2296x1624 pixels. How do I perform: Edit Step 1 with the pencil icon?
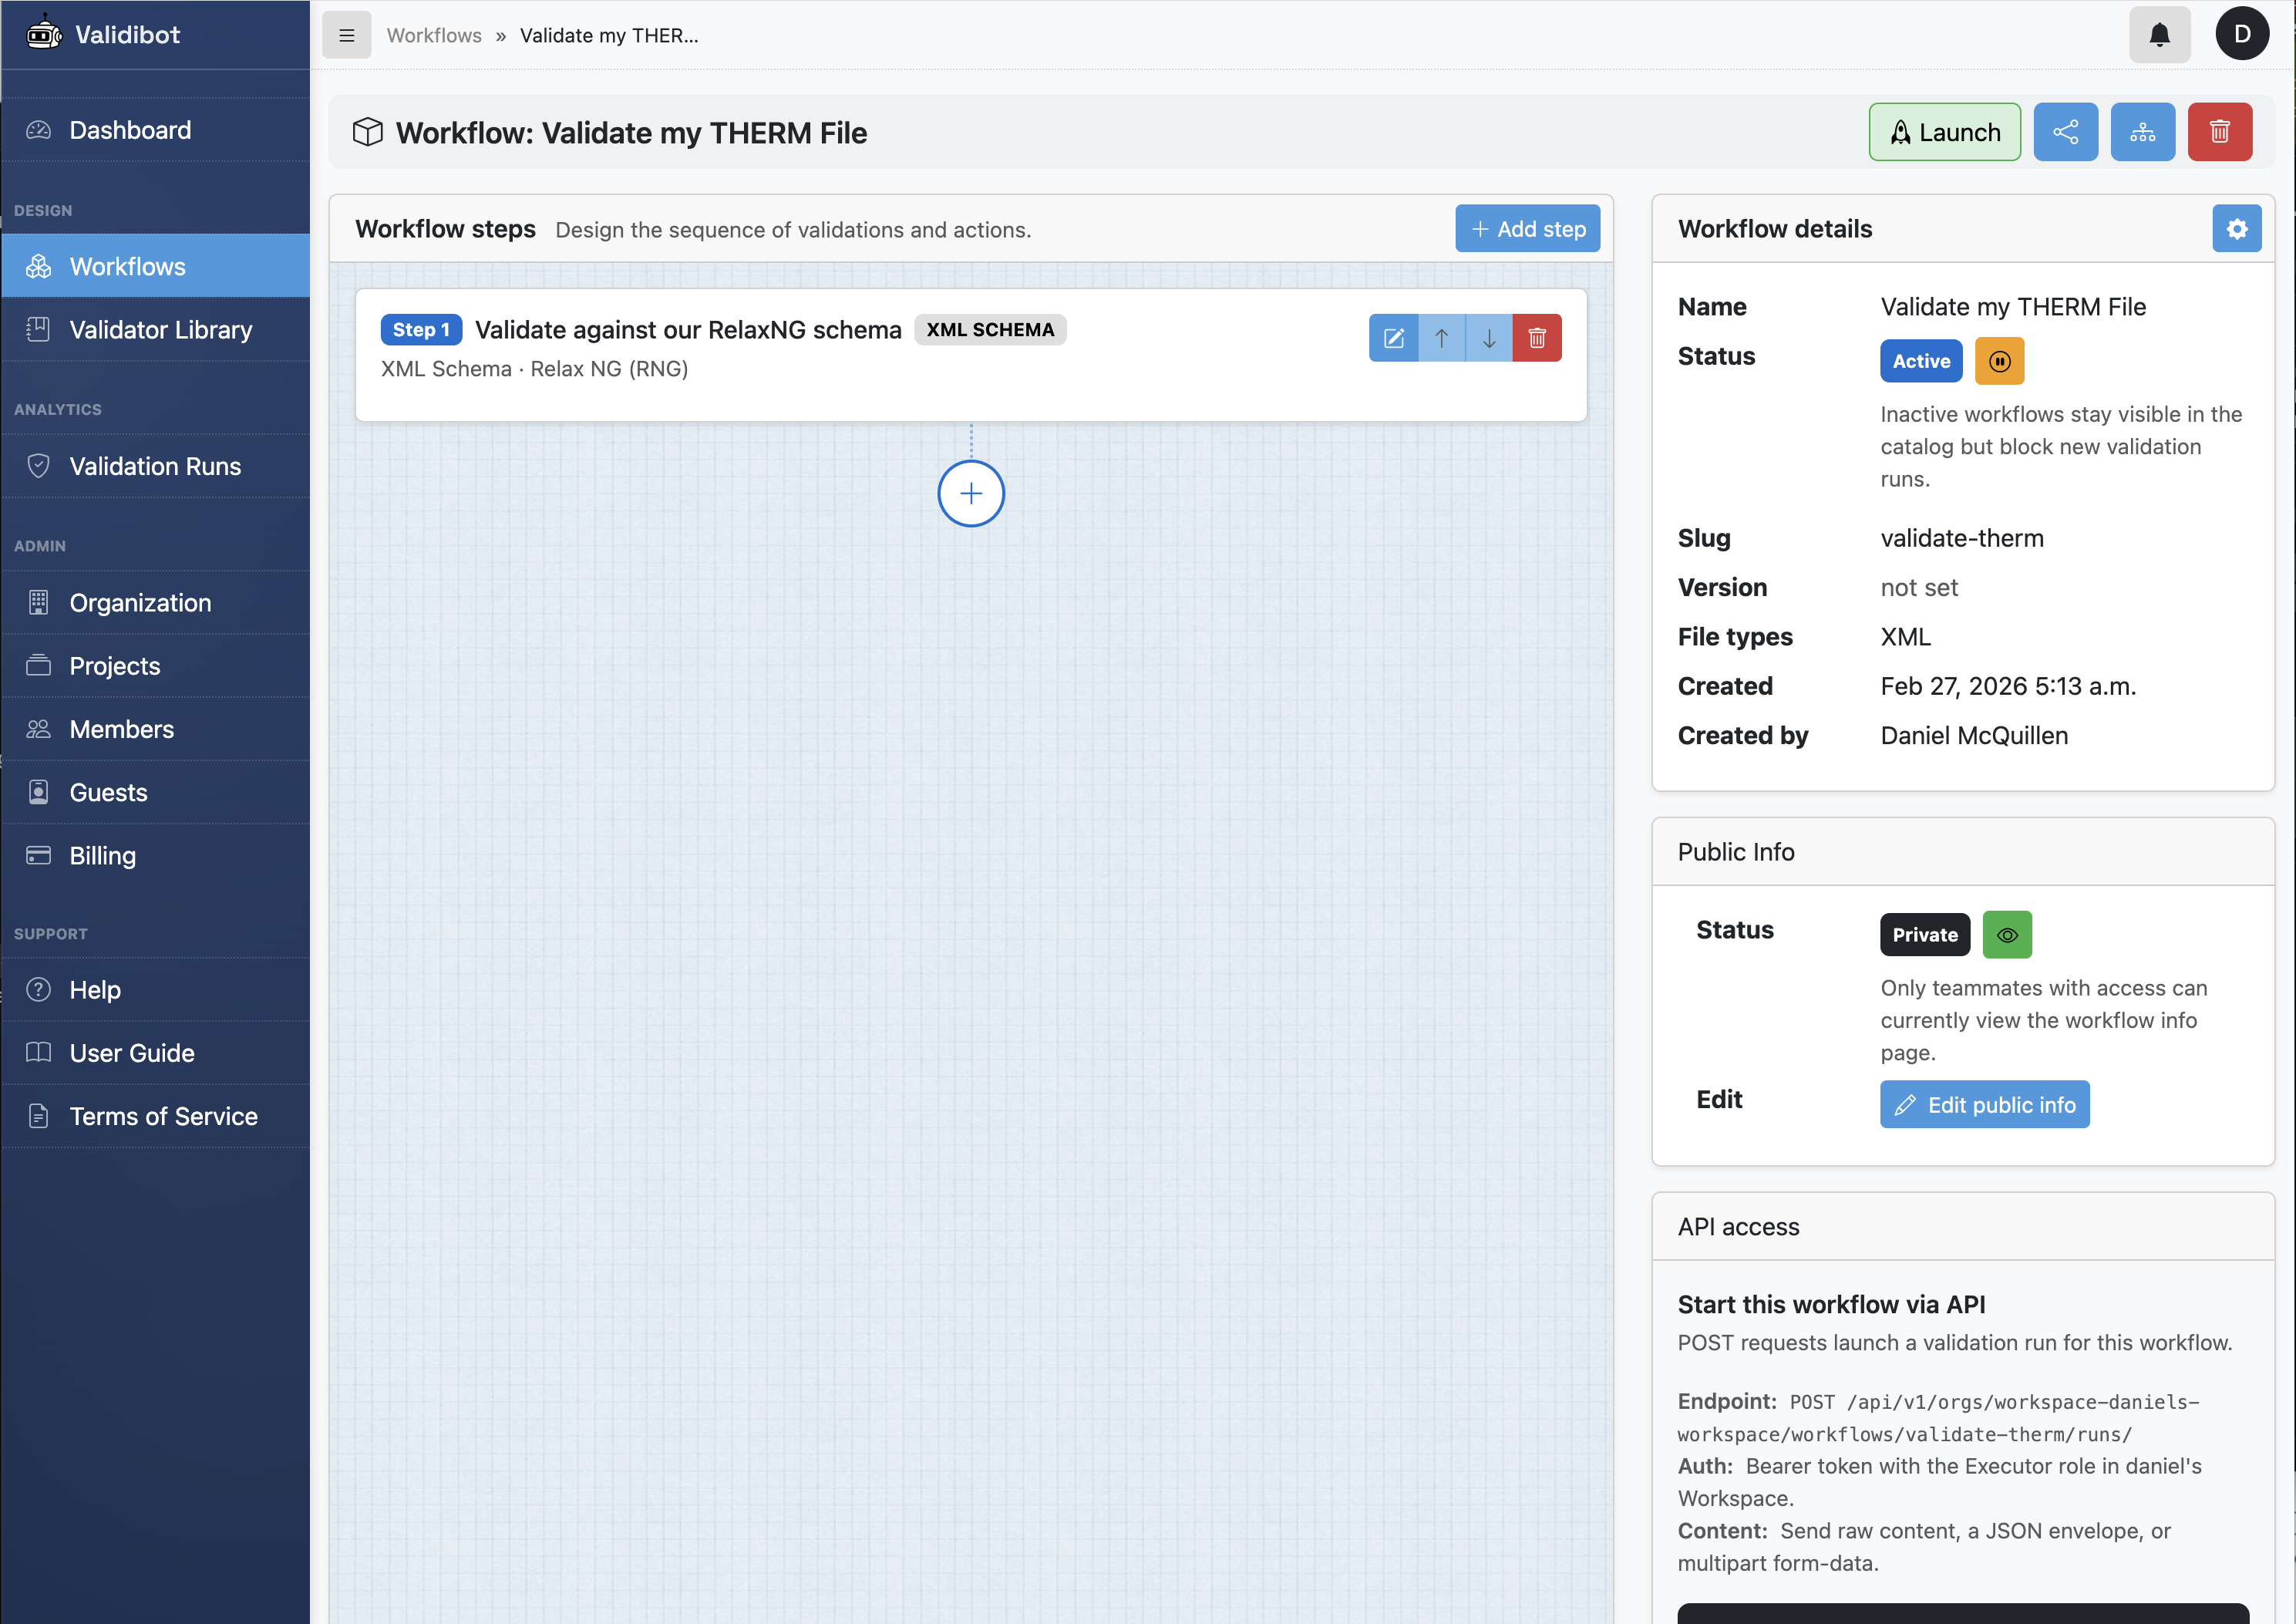pyautogui.click(x=1394, y=337)
